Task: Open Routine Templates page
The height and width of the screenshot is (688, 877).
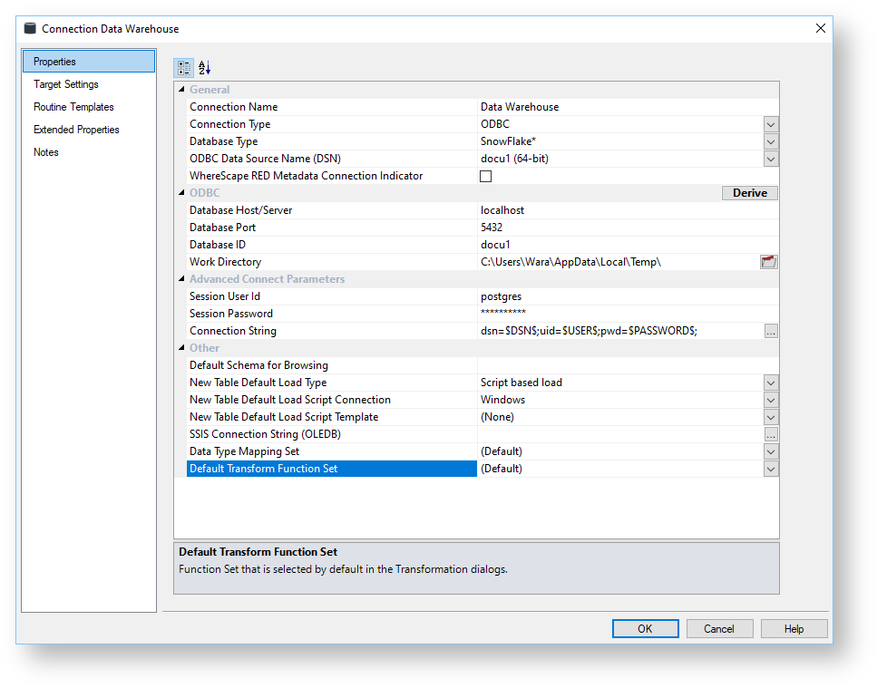Action: tap(73, 107)
